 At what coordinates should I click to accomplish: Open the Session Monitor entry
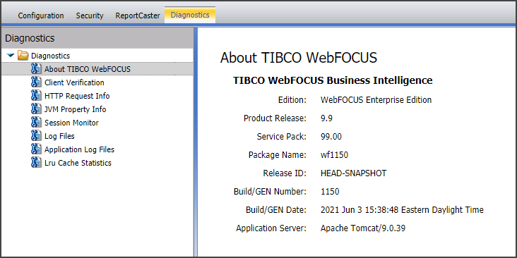[71, 123]
